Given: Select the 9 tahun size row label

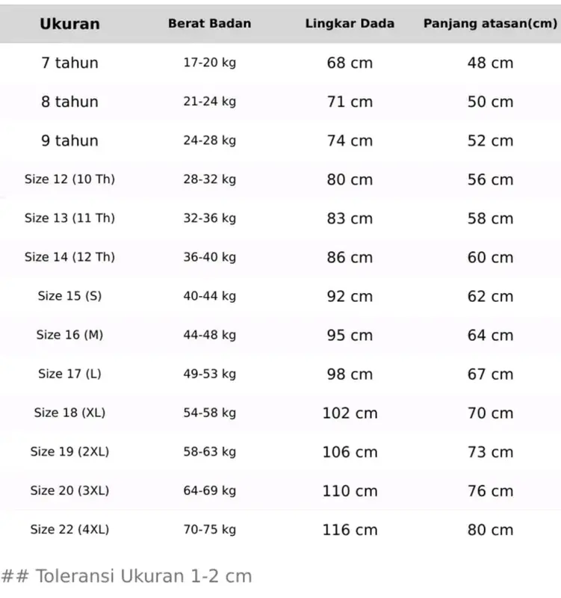Looking at the screenshot, I should coord(69,141).
